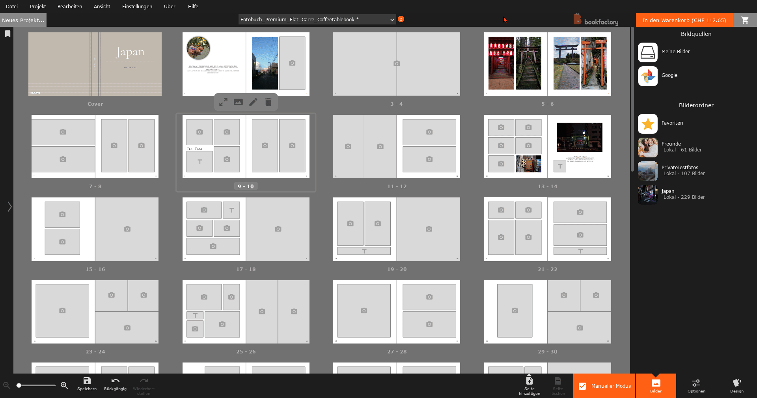Click the 9 - 10 page label
Image resolution: width=757 pixels, height=398 pixels.
tap(246, 187)
